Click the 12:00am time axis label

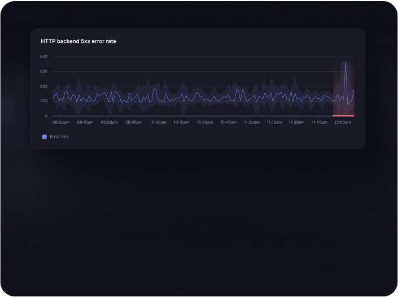tap(343, 122)
